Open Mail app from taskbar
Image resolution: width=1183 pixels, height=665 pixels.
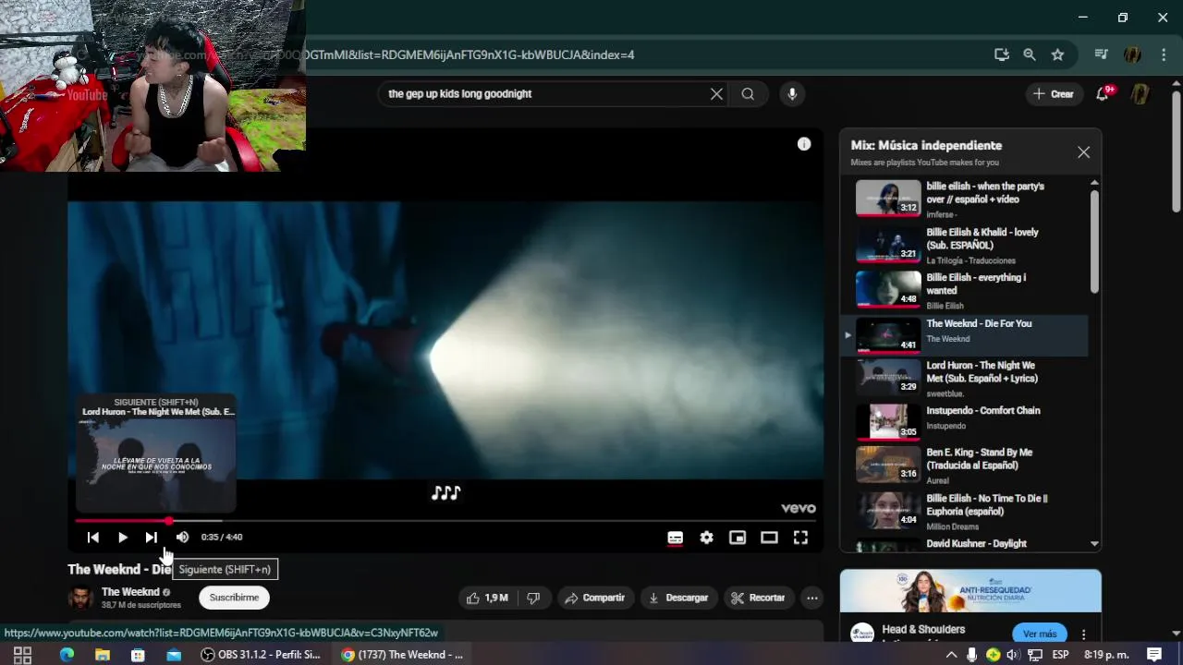click(x=174, y=655)
